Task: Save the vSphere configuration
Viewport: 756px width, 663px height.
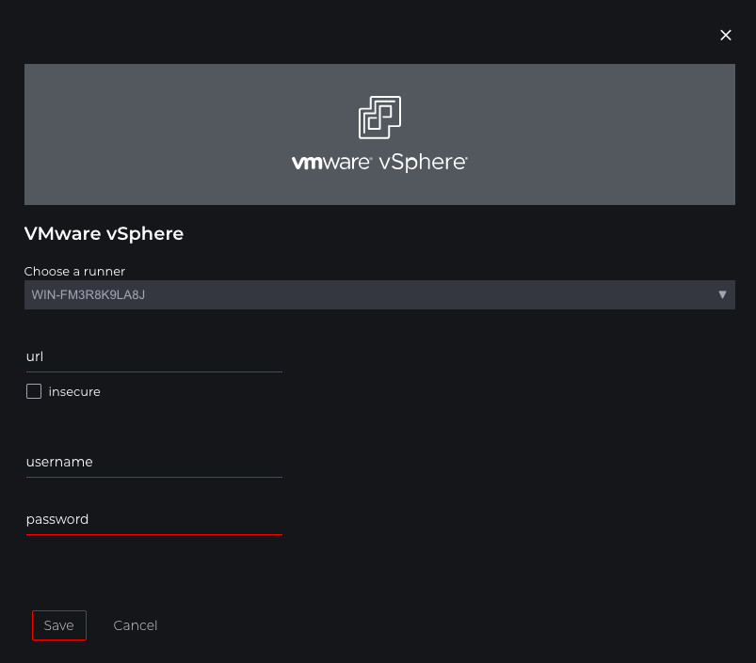Action: (x=58, y=624)
